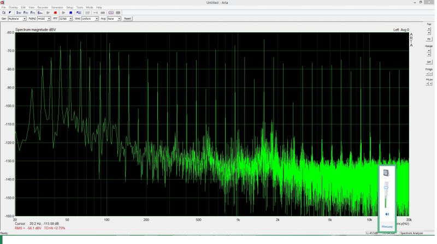Click the new file icon in toolbar
437x244 pixels.
4,12
